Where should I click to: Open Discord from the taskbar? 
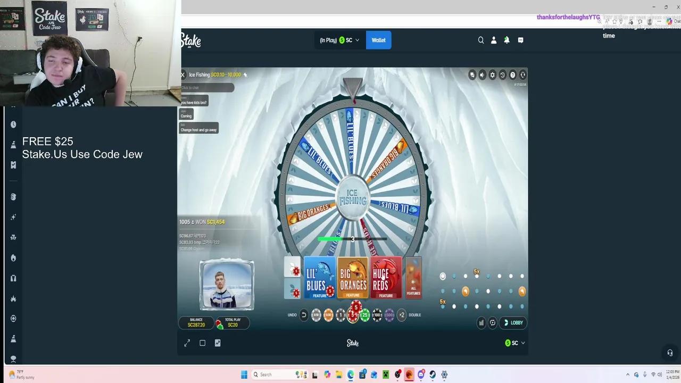(x=421, y=374)
